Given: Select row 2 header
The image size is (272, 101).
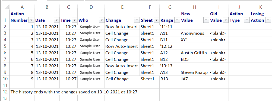Looking at the screenshot, I should (5, 27).
